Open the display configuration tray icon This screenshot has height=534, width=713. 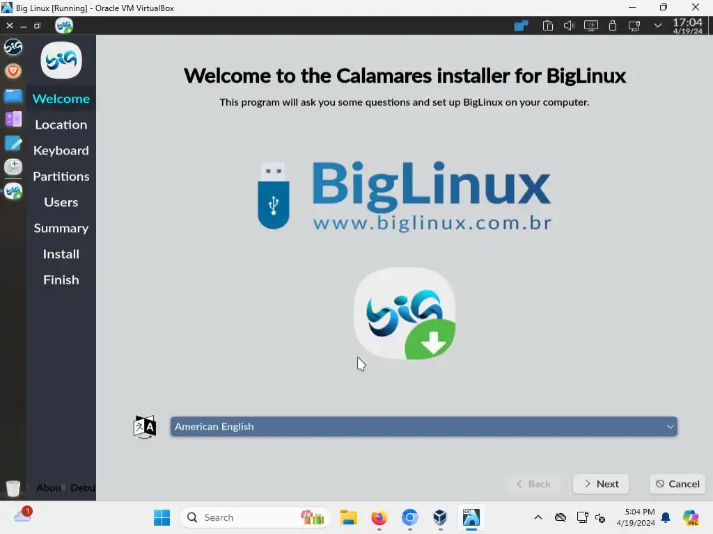coord(590,26)
